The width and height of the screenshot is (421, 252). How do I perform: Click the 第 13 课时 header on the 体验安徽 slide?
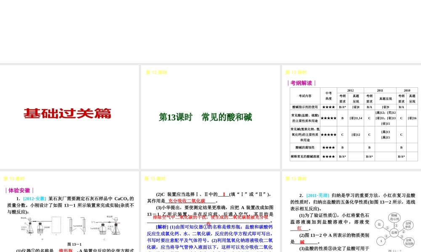[14, 178]
